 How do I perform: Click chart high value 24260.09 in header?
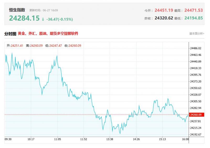(x=36, y=46)
